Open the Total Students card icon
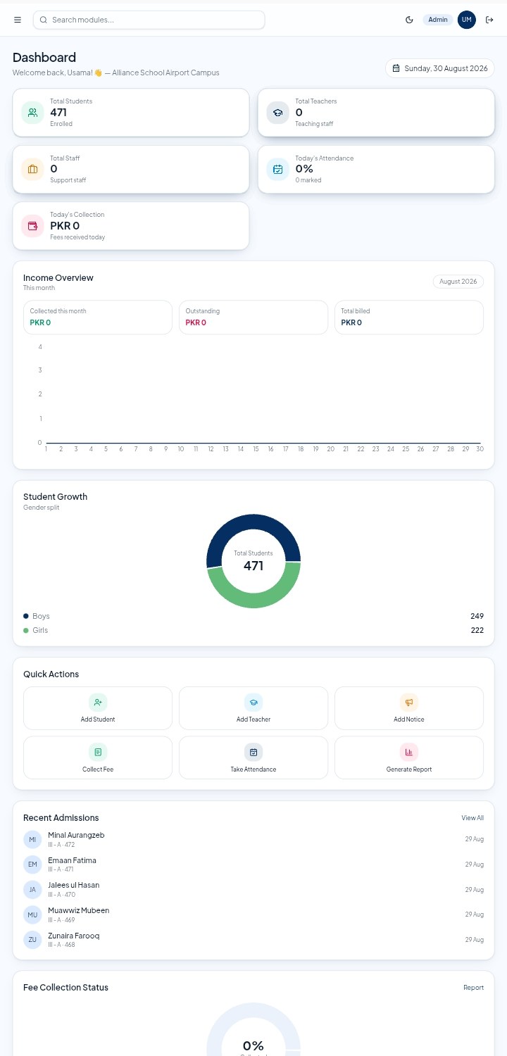The height and width of the screenshot is (1056, 507). point(32,113)
